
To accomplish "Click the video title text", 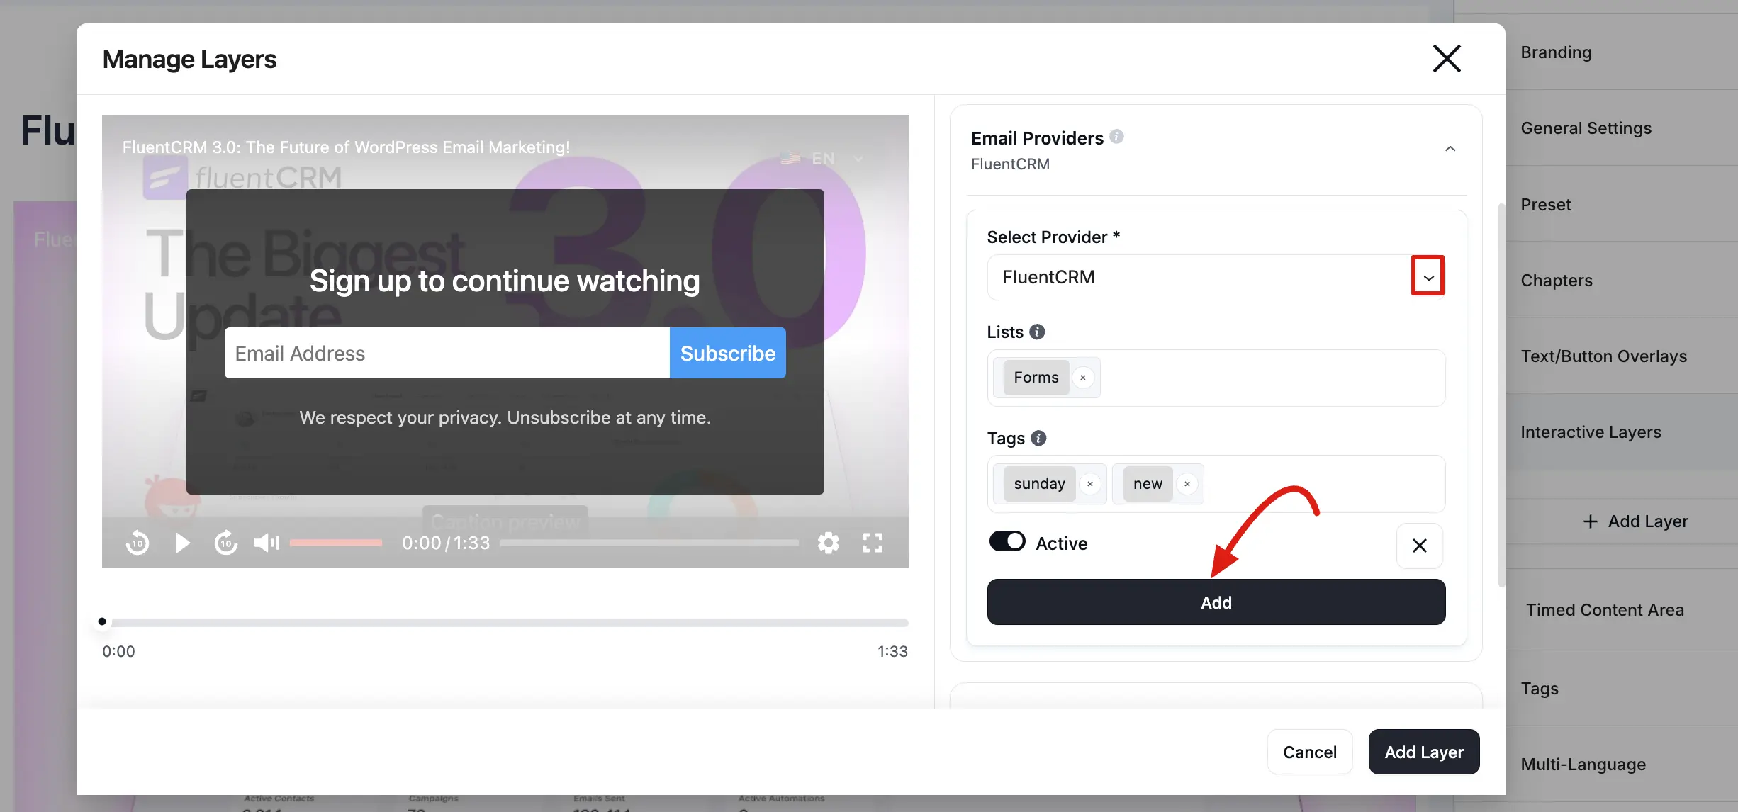I will tap(346, 147).
